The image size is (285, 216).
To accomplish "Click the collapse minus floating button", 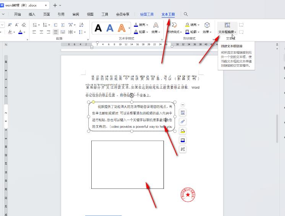I will coord(183,105).
